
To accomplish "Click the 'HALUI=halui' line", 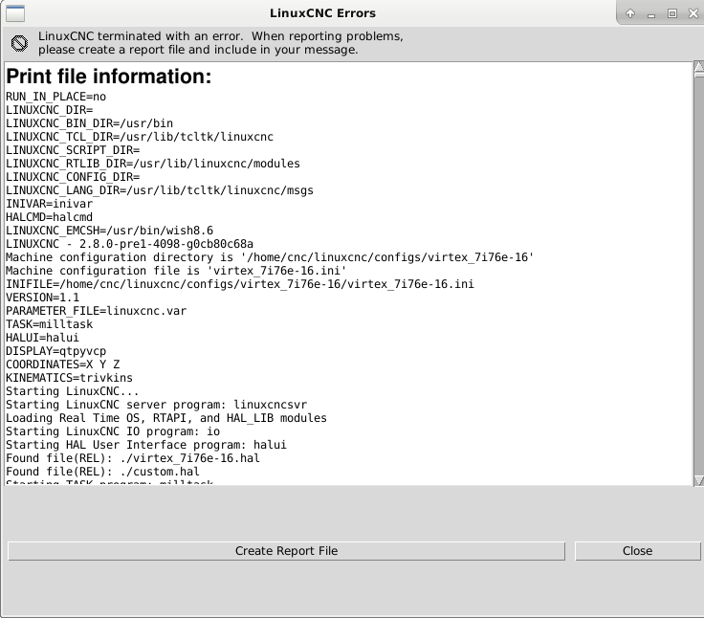I will coord(43,338).
